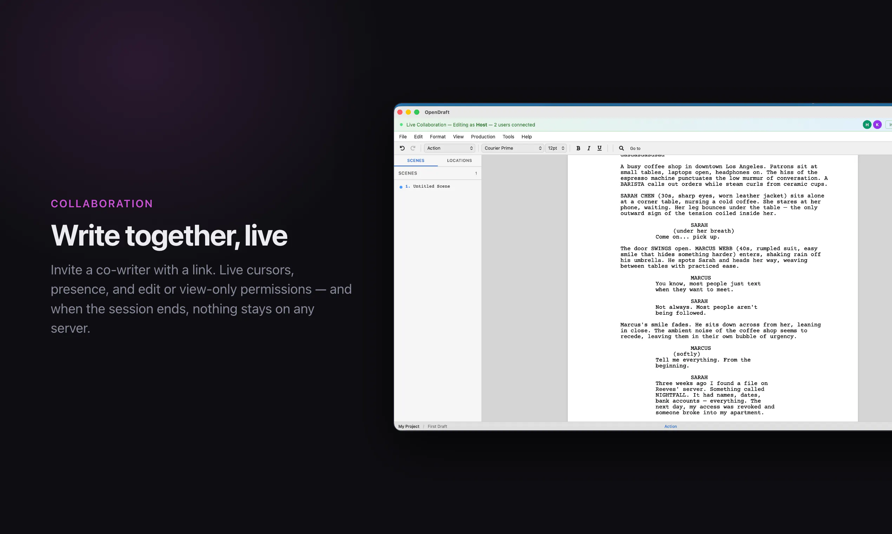
Task: Click the paragraph starting "The door SWINGS open"
Action: point(720,257)
